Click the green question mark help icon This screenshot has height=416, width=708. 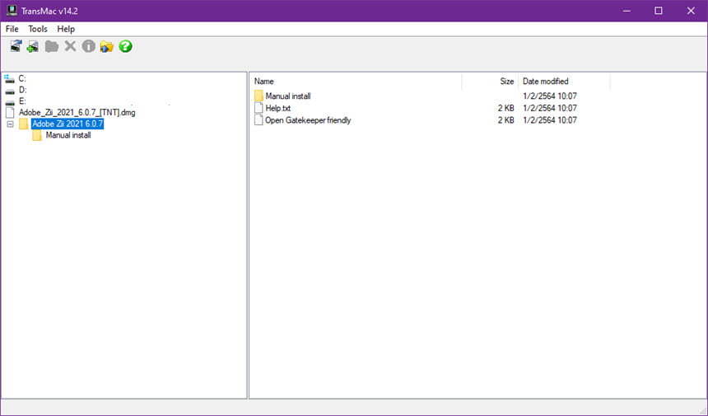coord(125,46)
